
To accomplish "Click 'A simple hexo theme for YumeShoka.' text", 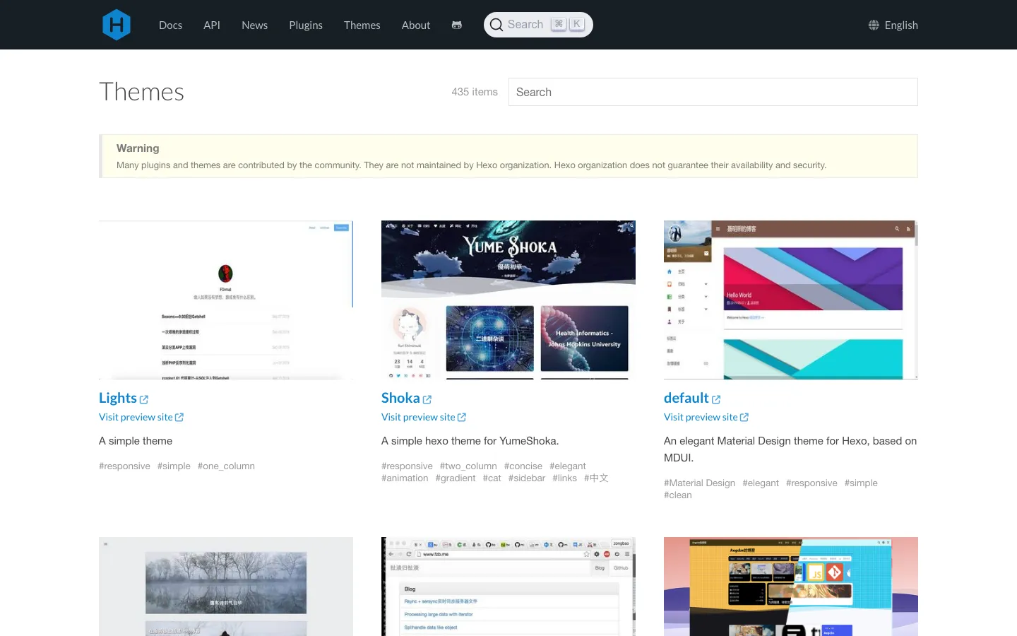I will coord(470,440).
